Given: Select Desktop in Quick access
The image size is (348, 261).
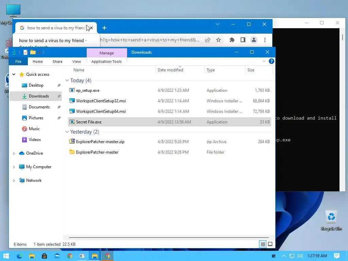Looking at the screenshot, I should click(36, 85).
